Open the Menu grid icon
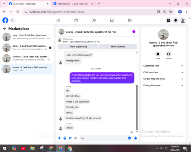The image size is (191, 152). point(168,20)
